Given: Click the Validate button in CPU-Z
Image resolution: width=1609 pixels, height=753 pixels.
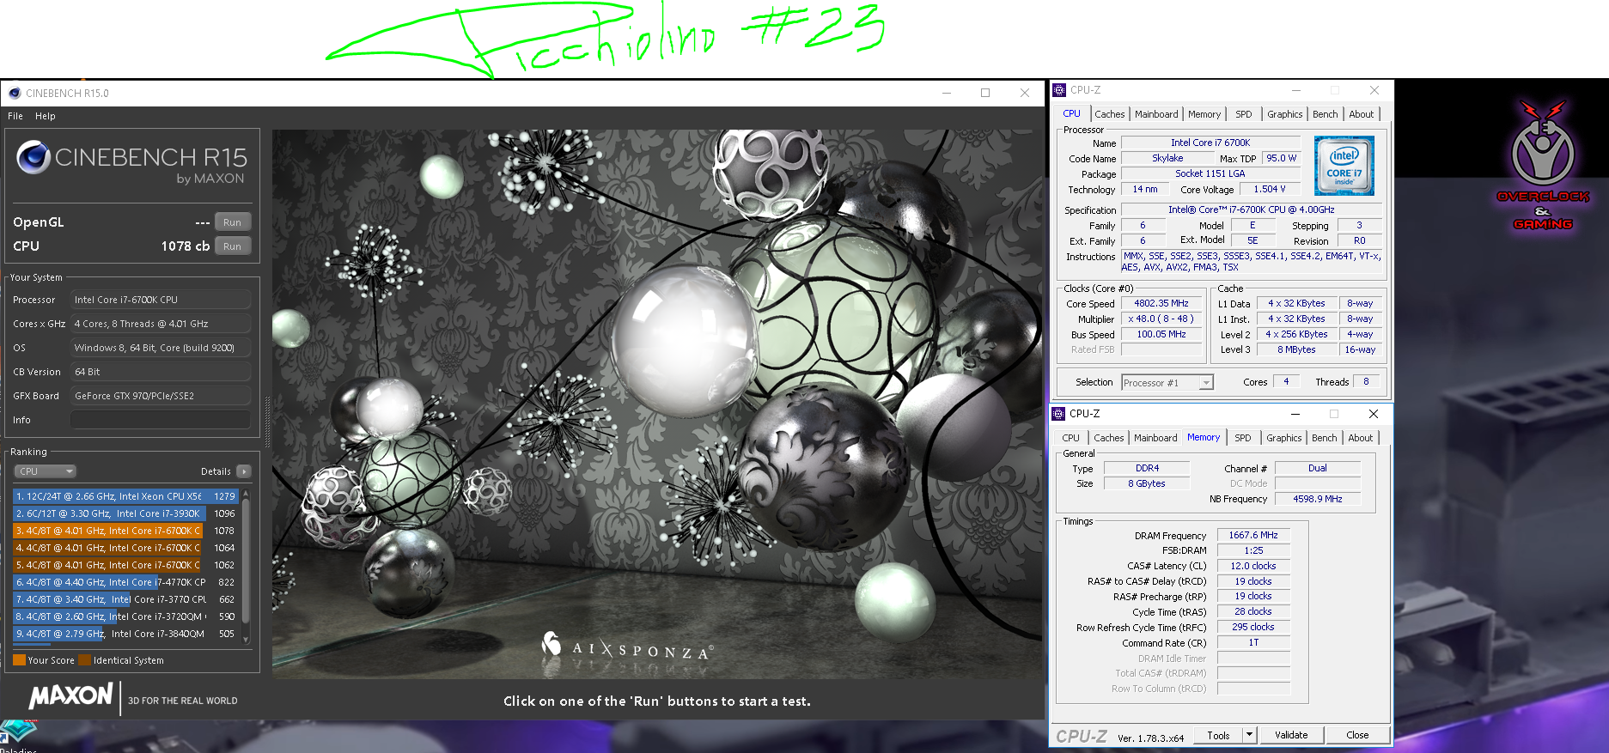Looking at the screenshot, I should tap(1291, 735).
